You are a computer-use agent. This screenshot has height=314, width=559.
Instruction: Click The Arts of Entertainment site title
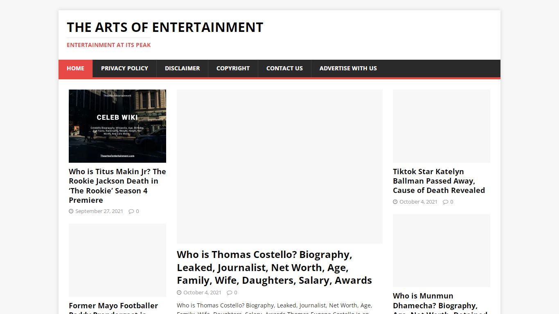[x=165, y=27]
